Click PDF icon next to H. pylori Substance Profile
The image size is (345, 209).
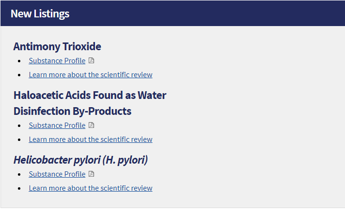pyautogui.click(x=92, y=174)
